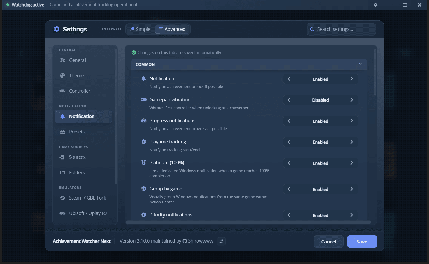Click the settings panel vertical scrollbar

(375, 72)
